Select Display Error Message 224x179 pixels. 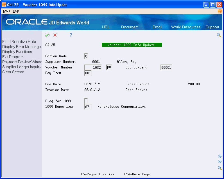tap(22, 47)
